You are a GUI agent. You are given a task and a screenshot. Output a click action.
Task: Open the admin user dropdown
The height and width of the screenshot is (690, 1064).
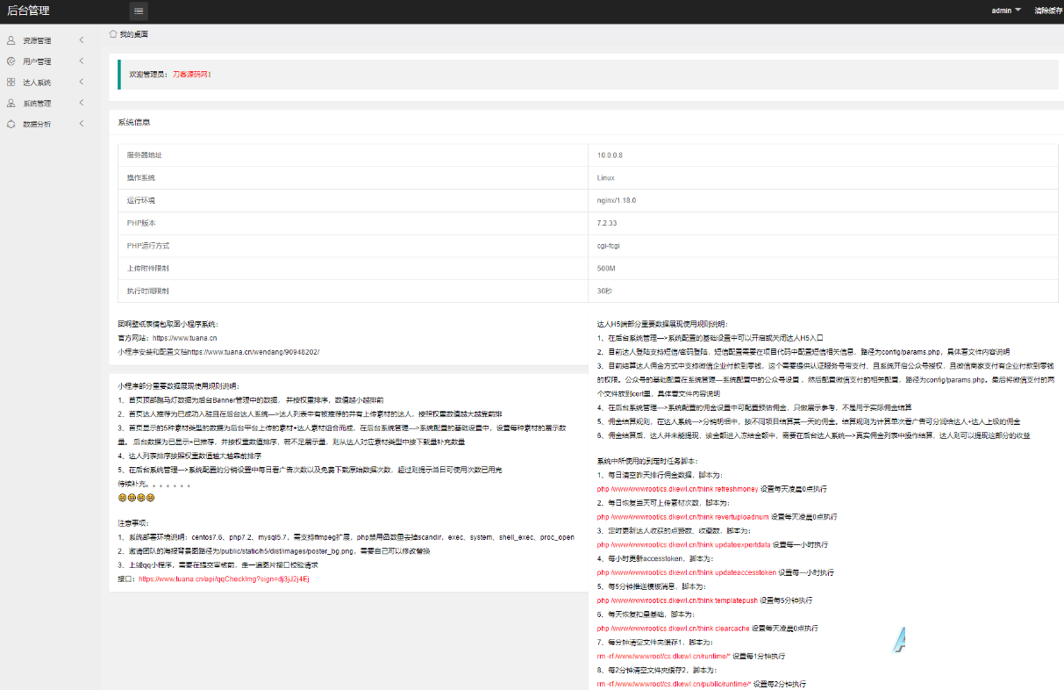[1005, 11]
